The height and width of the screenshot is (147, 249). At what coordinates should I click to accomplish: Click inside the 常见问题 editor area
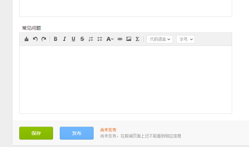click(126, 80)
